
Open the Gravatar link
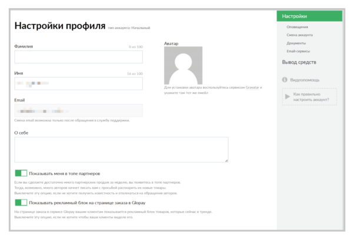click(252, 87)
